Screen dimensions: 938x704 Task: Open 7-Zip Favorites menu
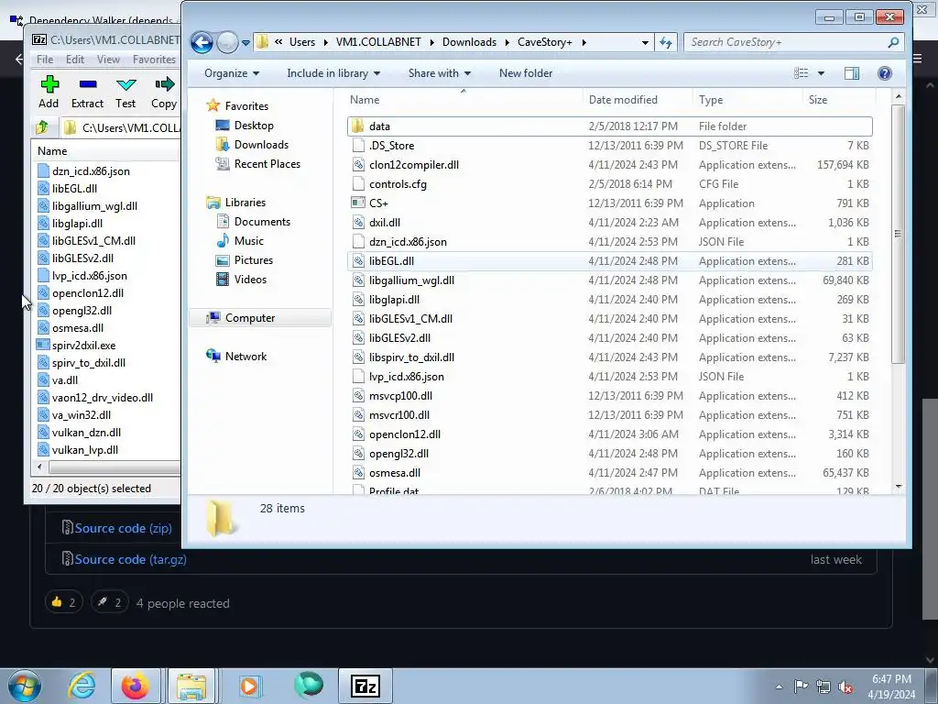(154, 60)
